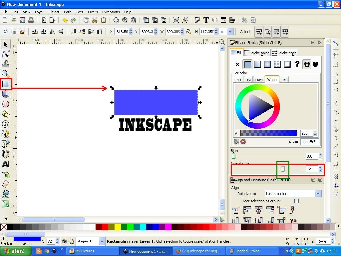Image resolution: width=341 pixels, height=256 pixels.
Task: Choose the Star and polygon tool
Action: (5, 114)
